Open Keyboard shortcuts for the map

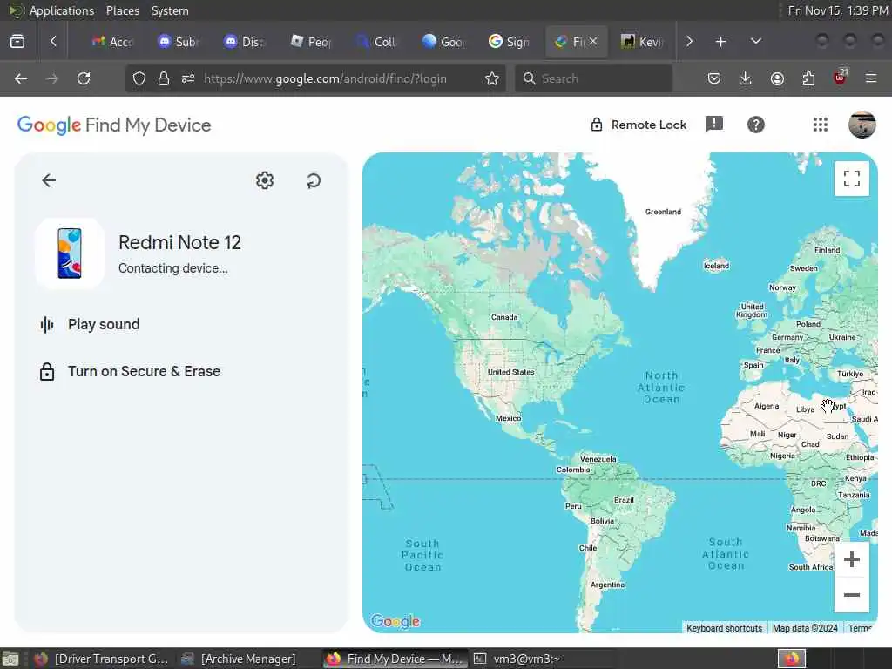coord(724,628)
